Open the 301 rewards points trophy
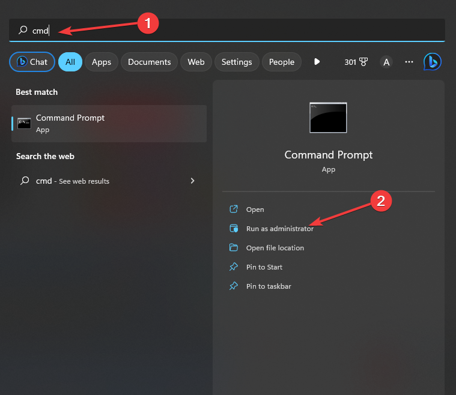Image resolution: width=456 pixels, height=395 pixels. pos(356,62)
